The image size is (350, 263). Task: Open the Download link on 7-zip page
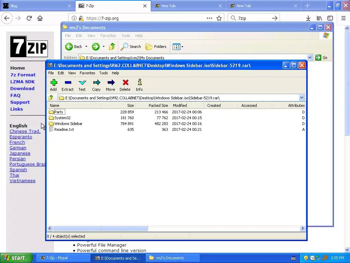(22, 88)
